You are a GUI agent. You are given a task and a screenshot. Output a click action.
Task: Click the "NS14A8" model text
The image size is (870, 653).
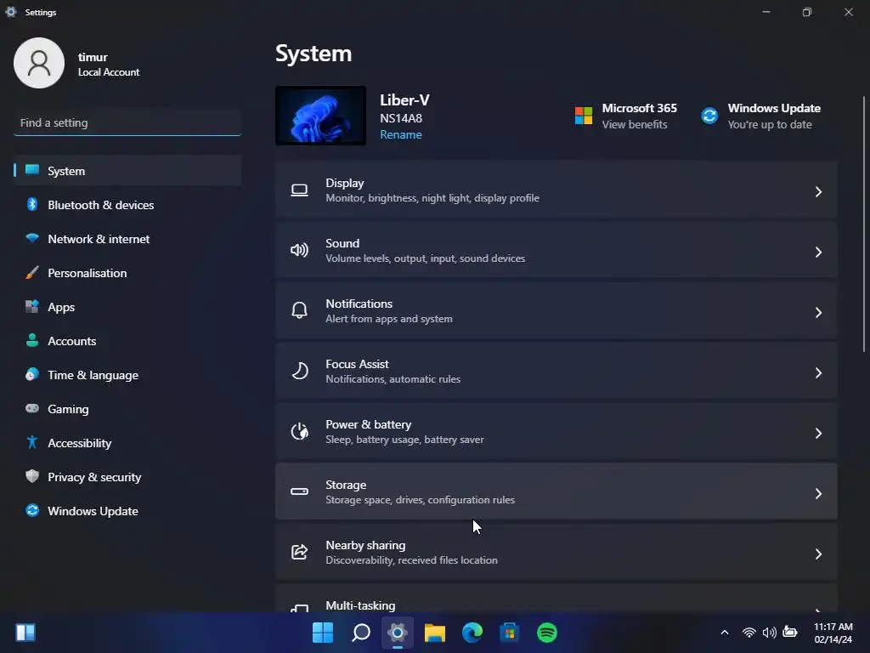[401, 118]
